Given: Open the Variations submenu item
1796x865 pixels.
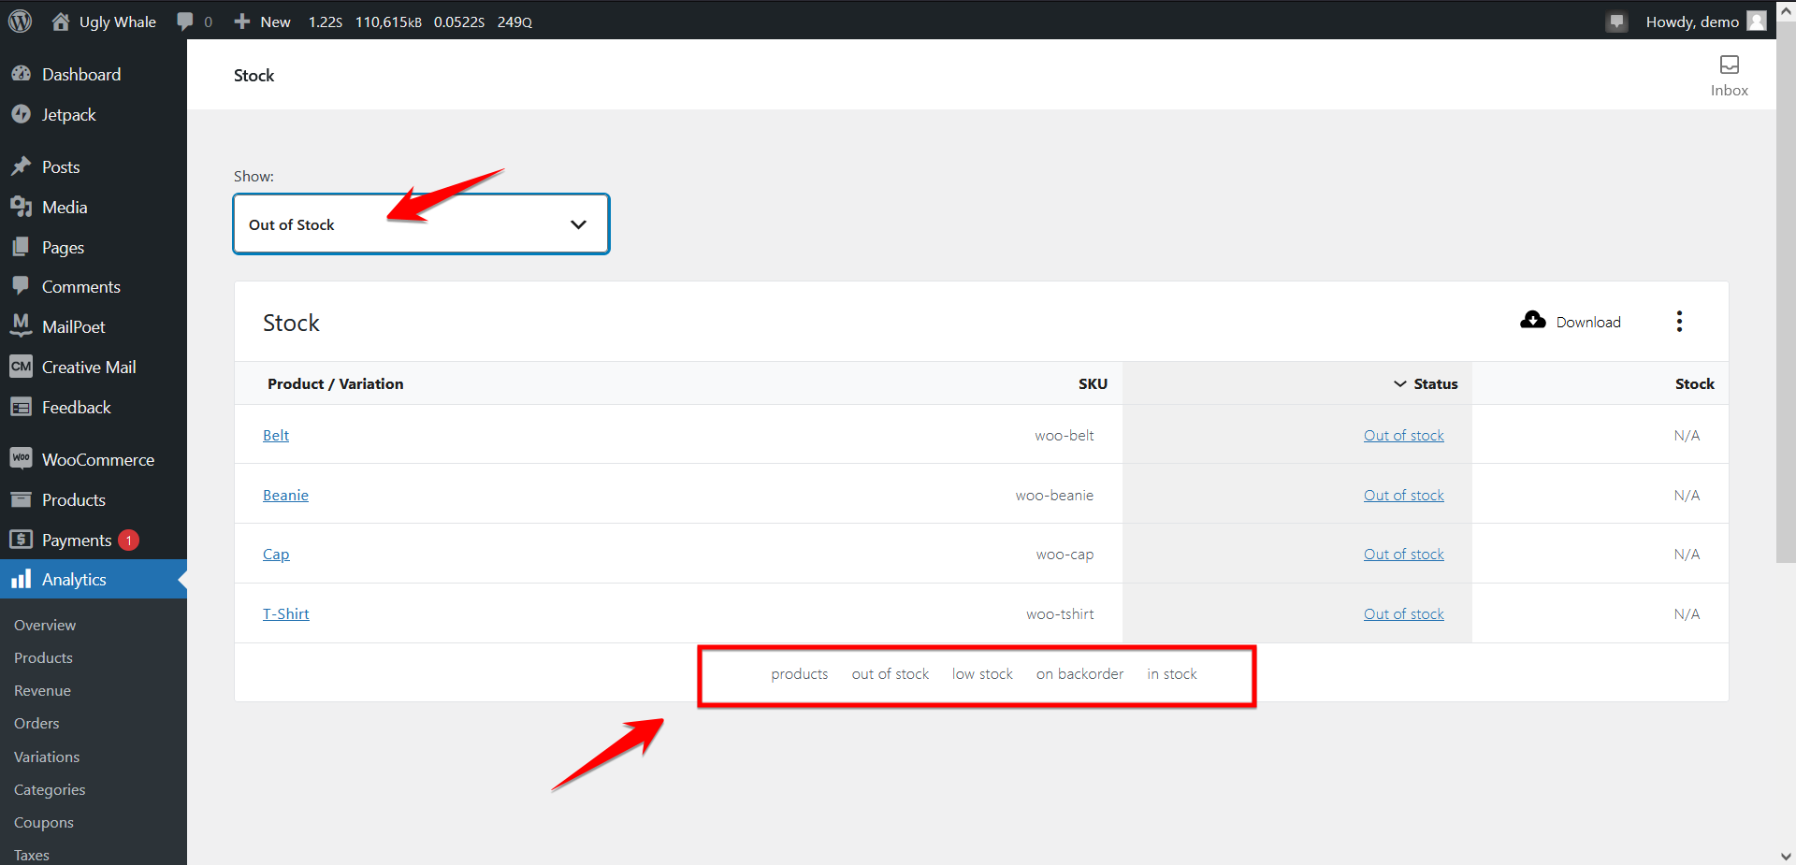Looking at the screenshot, I should tap(46, 757).
